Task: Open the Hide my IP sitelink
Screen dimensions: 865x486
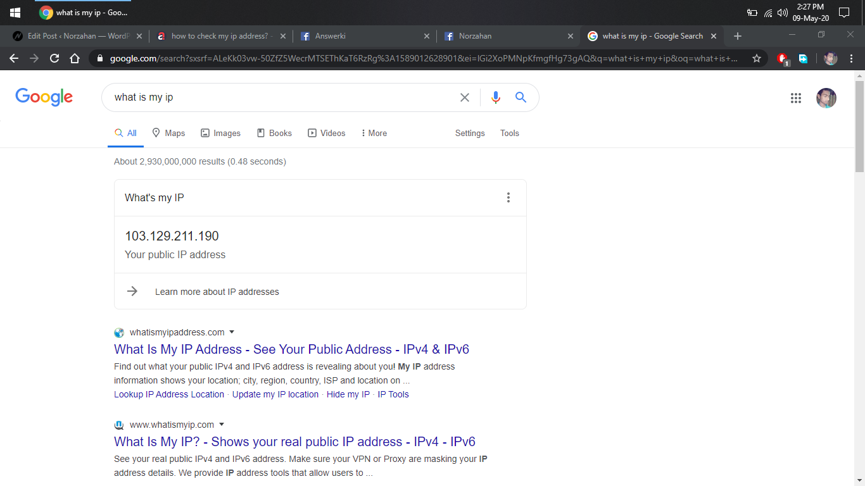Action: (x=348, y=394)
